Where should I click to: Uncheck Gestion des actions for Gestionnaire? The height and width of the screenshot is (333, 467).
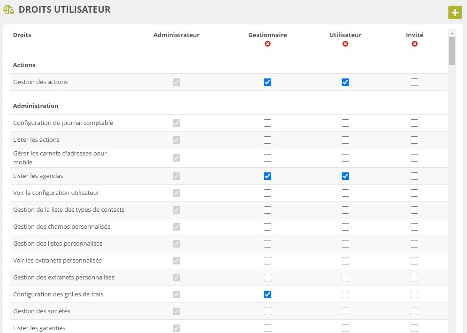coord(268,82)
